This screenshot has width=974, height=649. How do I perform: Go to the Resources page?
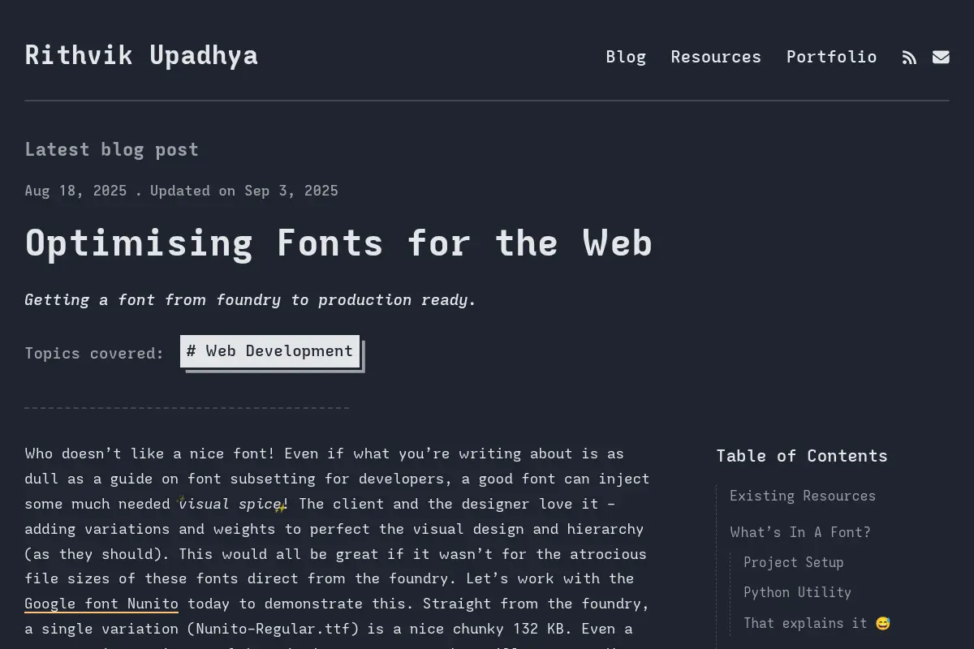[716, 57]
